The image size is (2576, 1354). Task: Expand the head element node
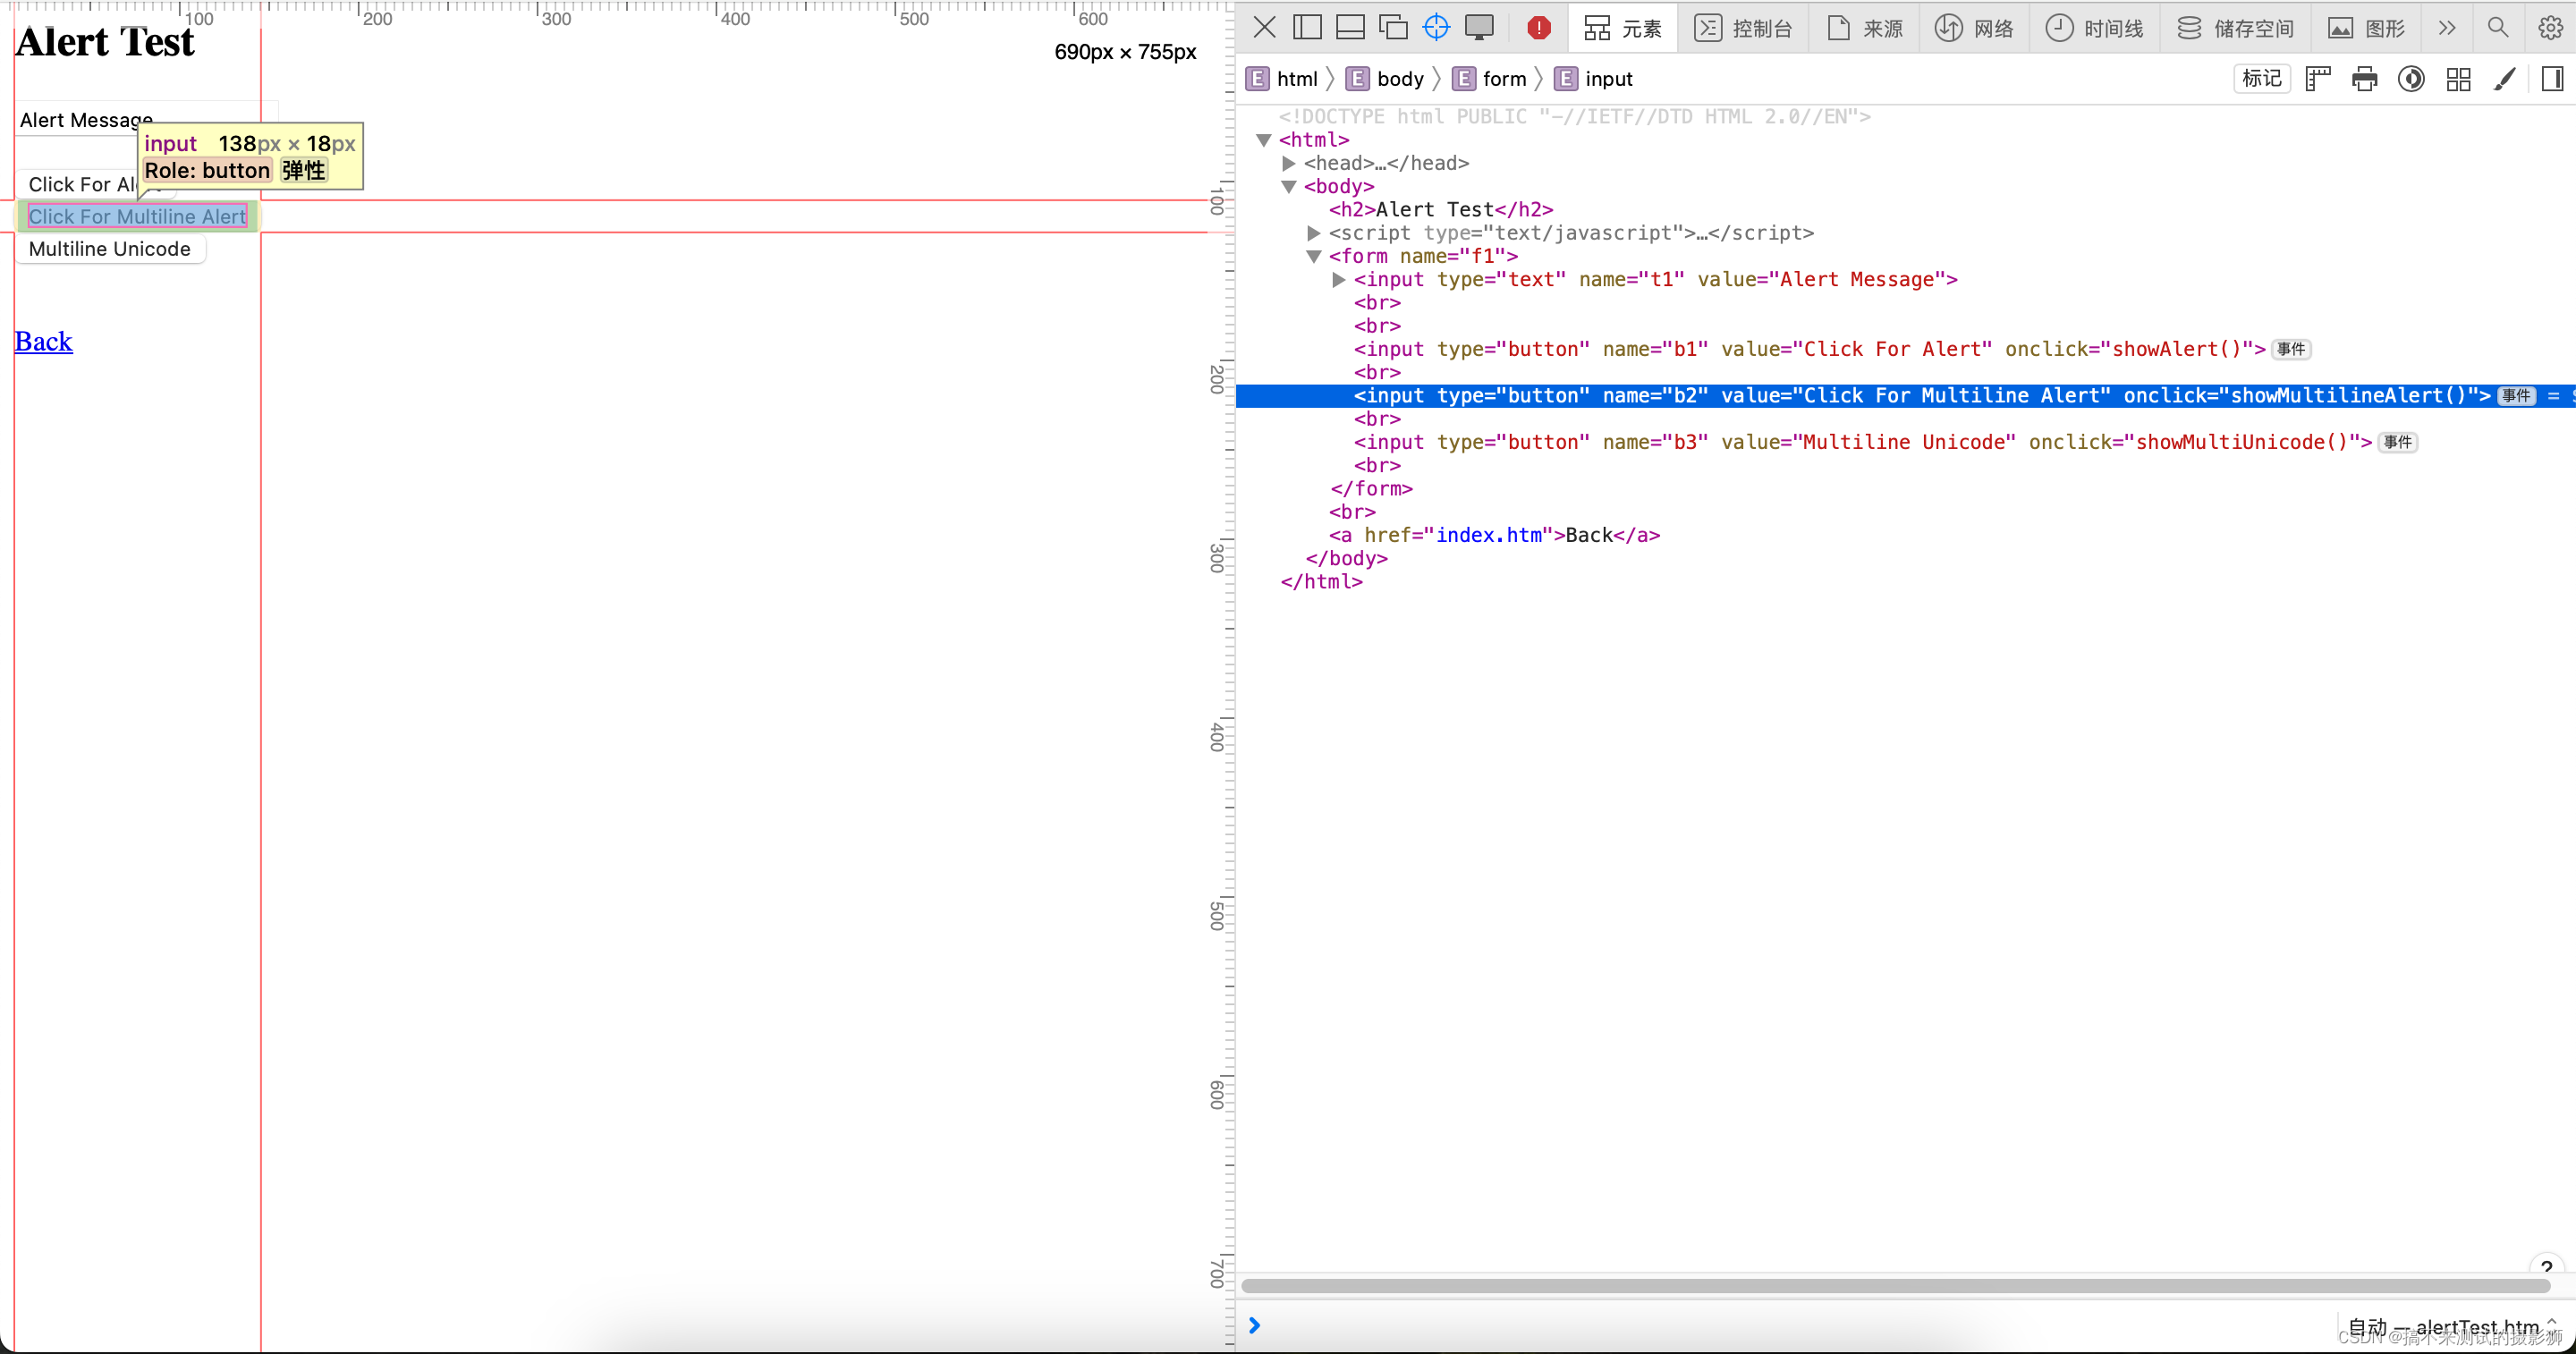click(x=1289, y=163)
